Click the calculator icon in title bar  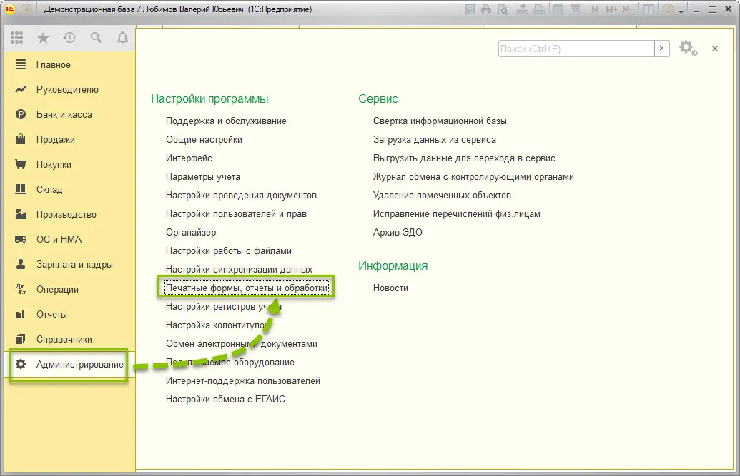pyautogui.click(x=558, y=9)
